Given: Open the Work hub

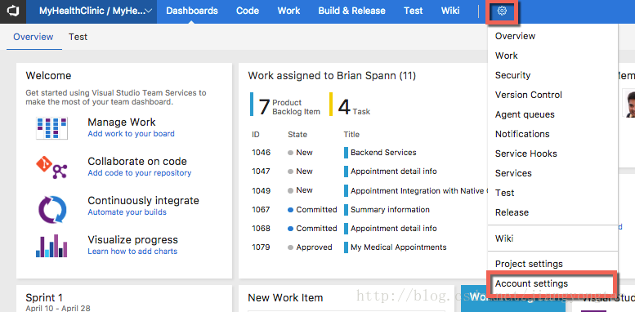Looking at the screenshot, I should [x=288, y=11].
